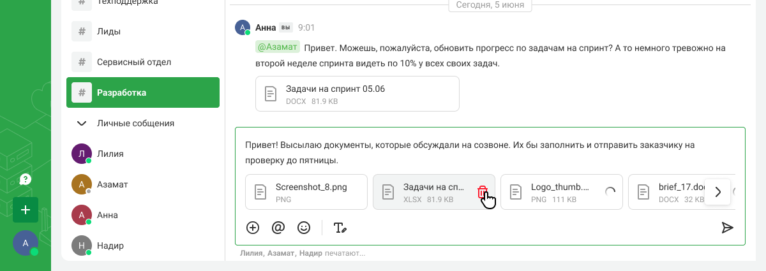Click the @Азамат mention in message

278,47
